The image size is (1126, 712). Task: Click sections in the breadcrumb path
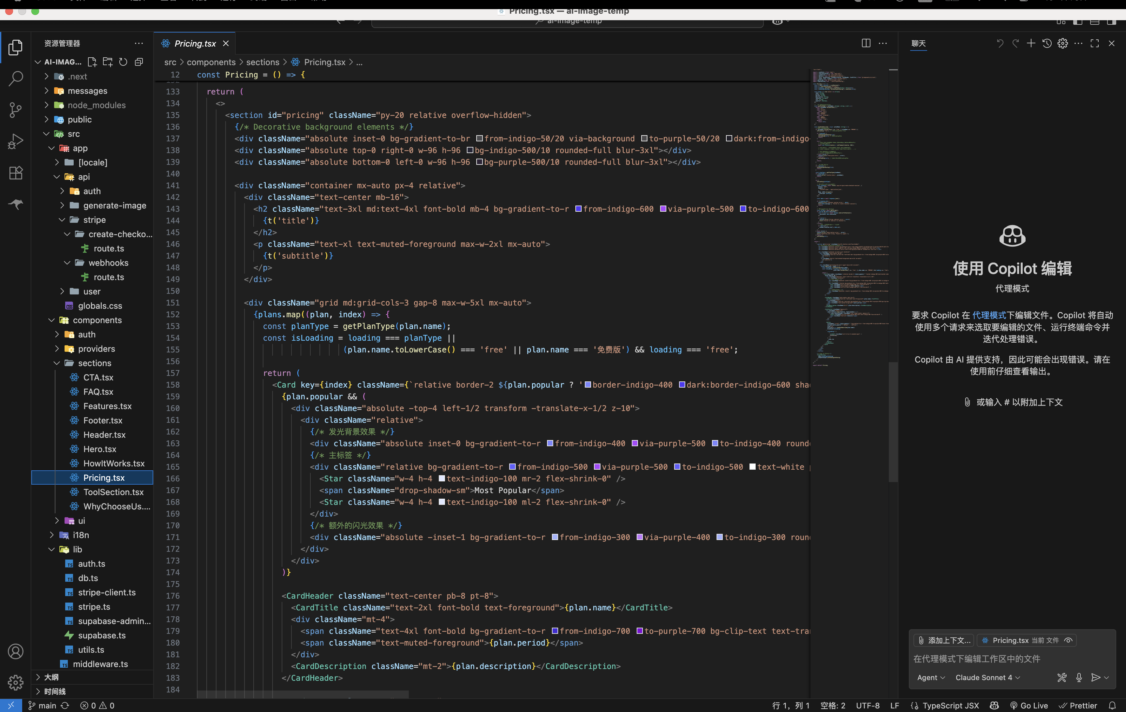[262, 62]
